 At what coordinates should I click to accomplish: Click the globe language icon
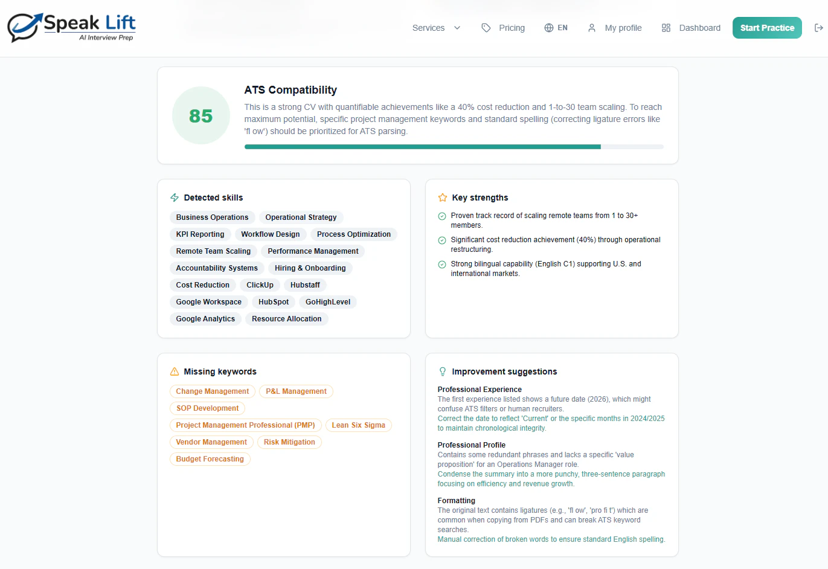click(549, 28)
